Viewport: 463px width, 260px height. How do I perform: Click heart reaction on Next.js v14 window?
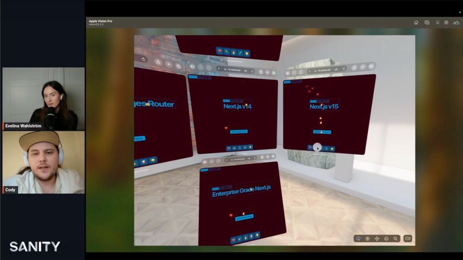228,148
